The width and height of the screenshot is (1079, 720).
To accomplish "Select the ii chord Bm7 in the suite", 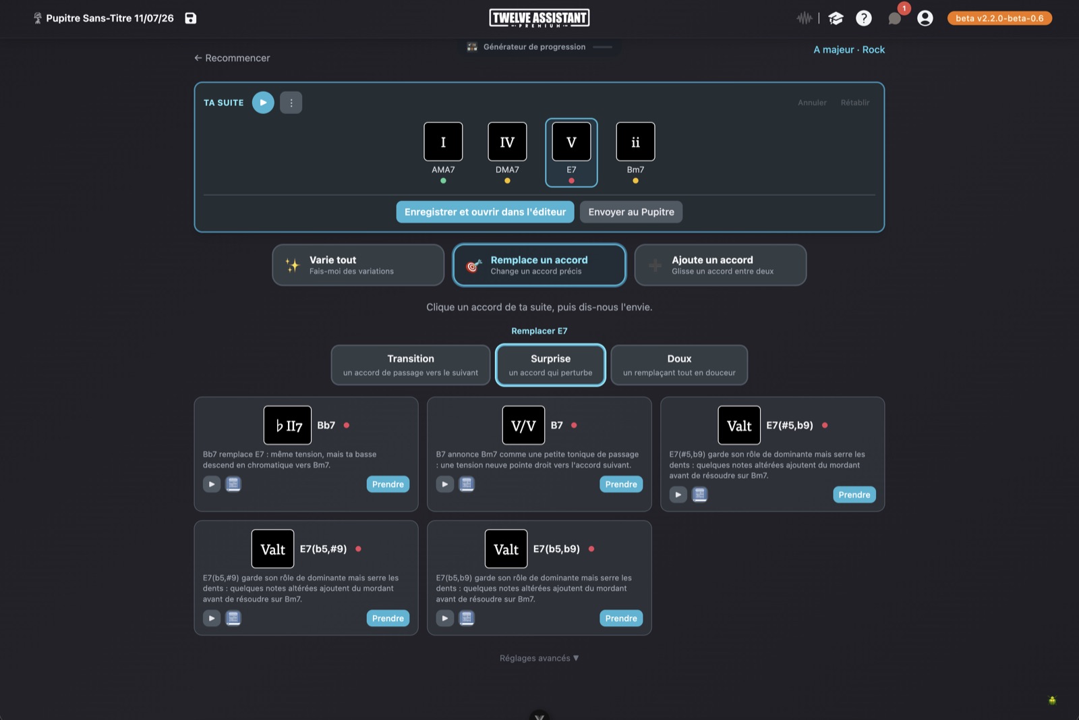I will 635,153.
